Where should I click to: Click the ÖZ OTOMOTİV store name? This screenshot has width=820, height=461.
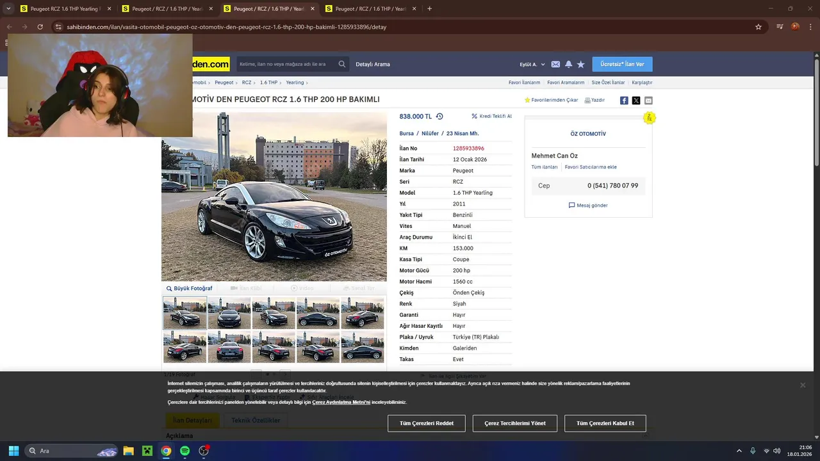click(588, 134)
